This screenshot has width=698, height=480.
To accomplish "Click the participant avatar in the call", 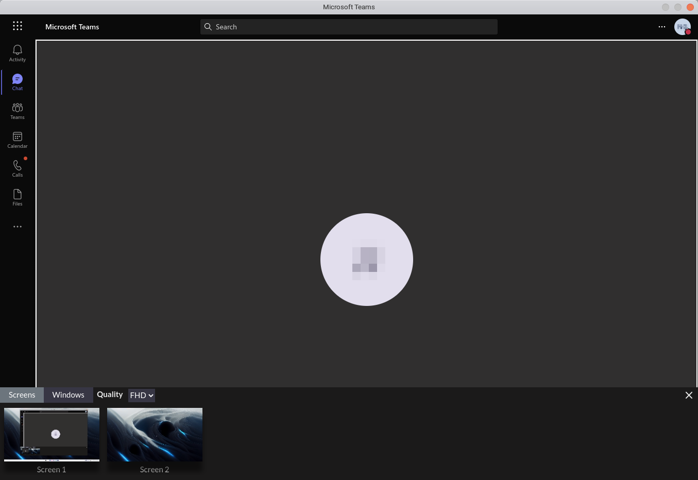I will click(367, 260).
